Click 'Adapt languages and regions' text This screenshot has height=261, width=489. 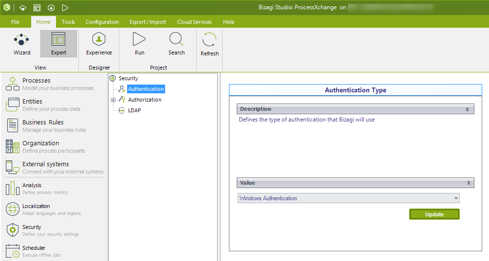[52, 213]
